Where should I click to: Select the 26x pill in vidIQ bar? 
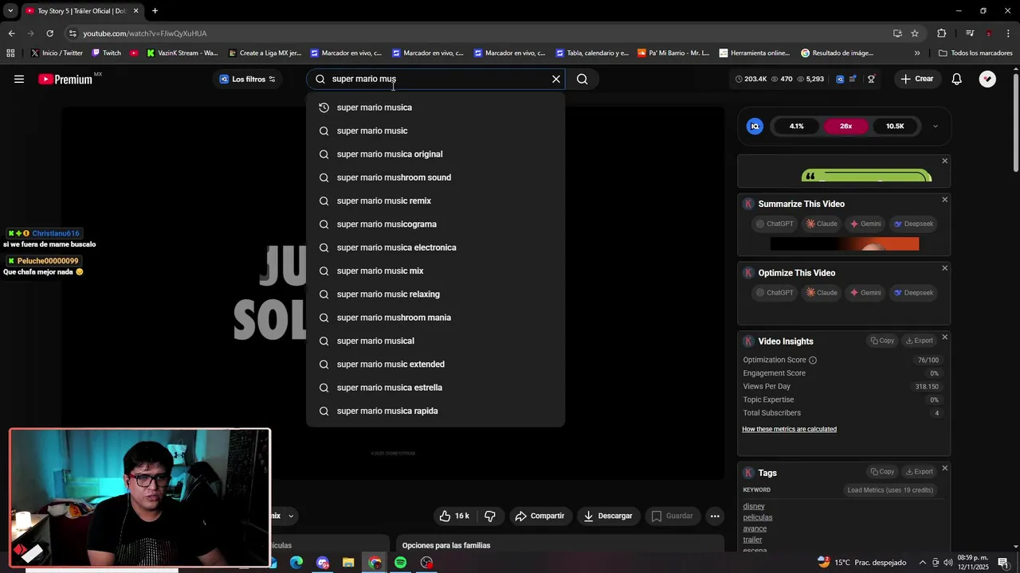pyautogui.click(x=845, y=126)
